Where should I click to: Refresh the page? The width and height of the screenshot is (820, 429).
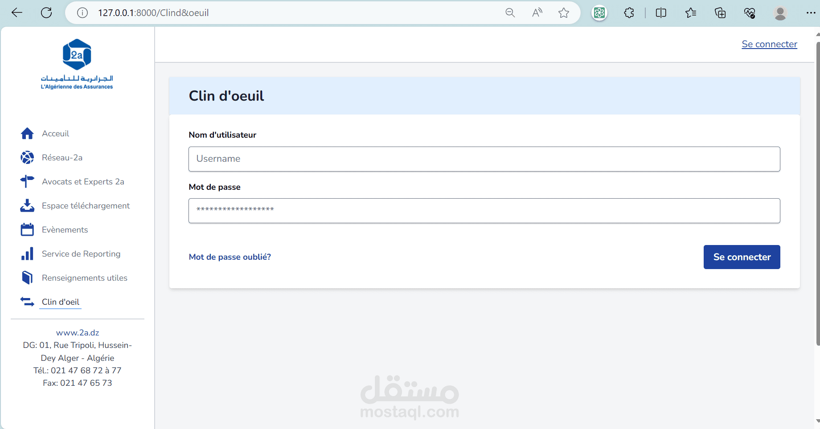pyautogui.click(x=46, y=12)
